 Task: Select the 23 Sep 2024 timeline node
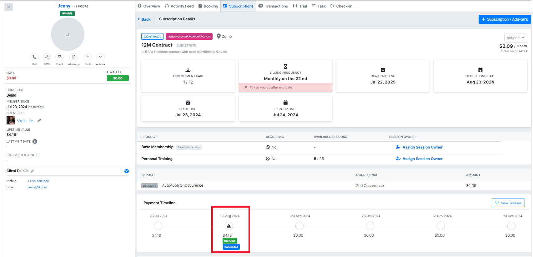point(299,226)
